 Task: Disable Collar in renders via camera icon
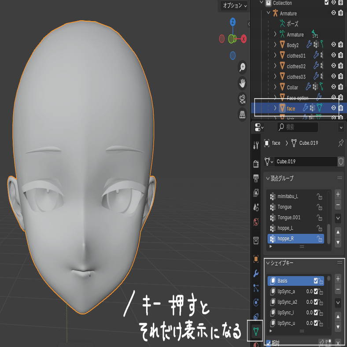[341, 87]
